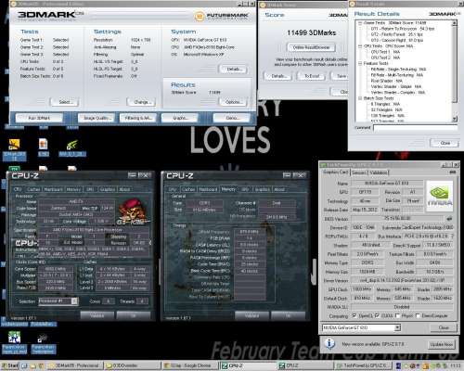Screen dimensions: 464x371
Task: Click the blue system tray icon
Action: tap(399, 366)
